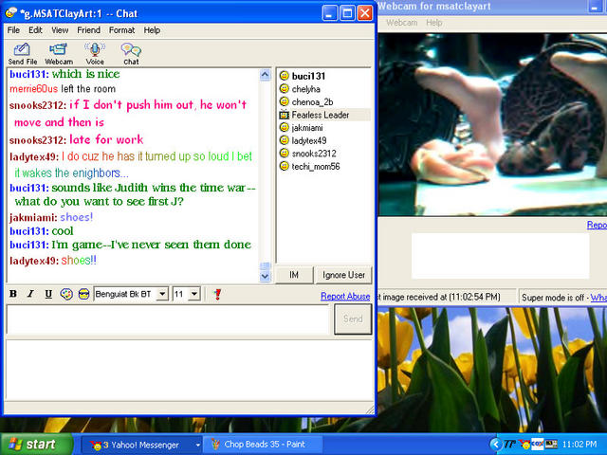Viewport: 607px width, 455px height.
Task: Toggle bold text formatting
Action: click(x=13, y=294)
